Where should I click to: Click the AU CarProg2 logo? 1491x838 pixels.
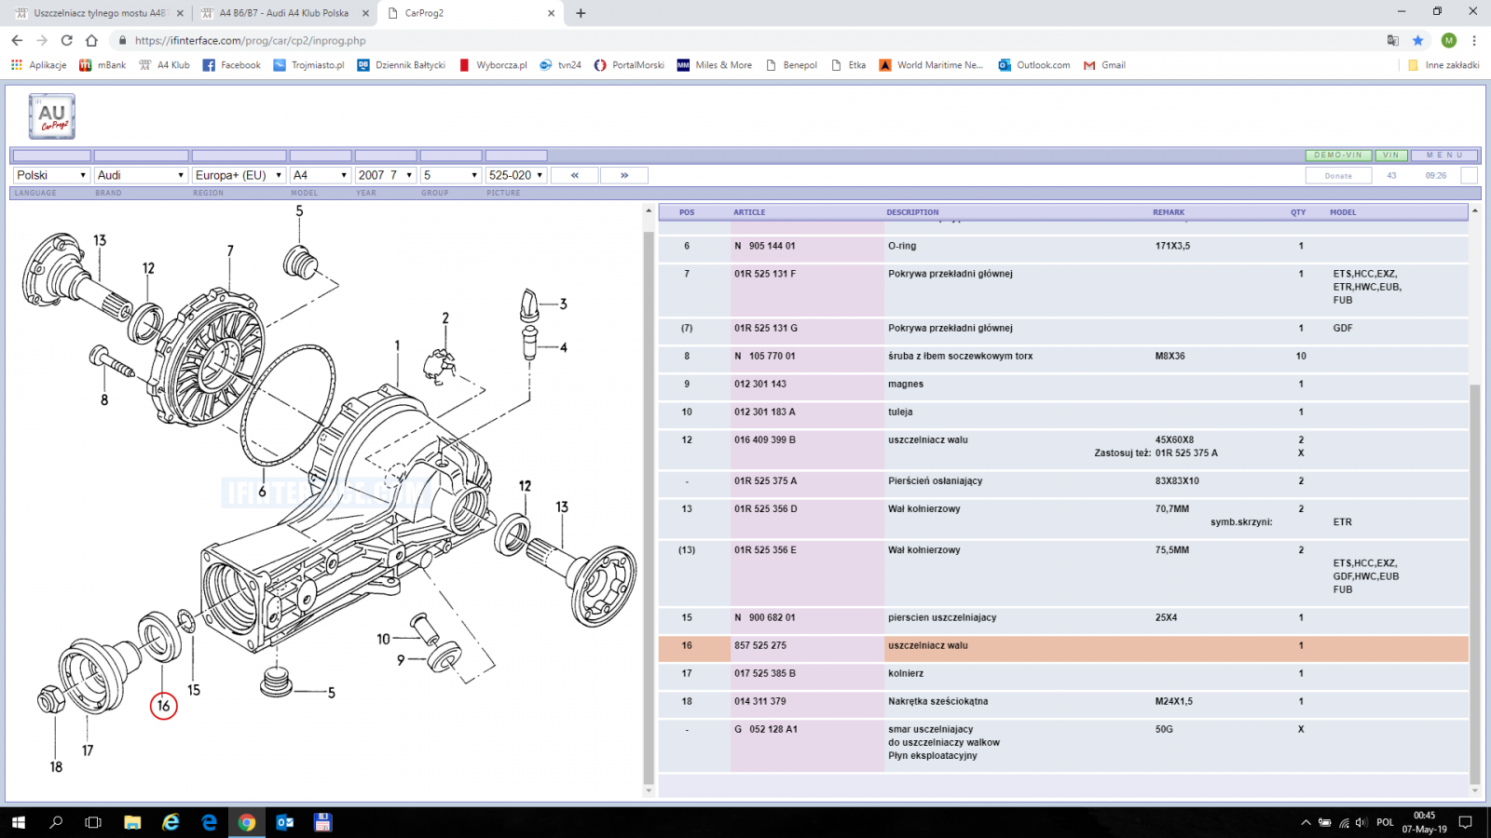51,116
